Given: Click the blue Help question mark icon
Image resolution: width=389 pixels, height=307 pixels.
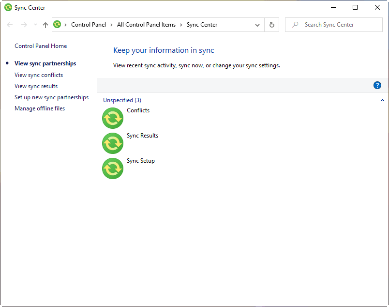Looking at the screenshot, I should 377,85.
